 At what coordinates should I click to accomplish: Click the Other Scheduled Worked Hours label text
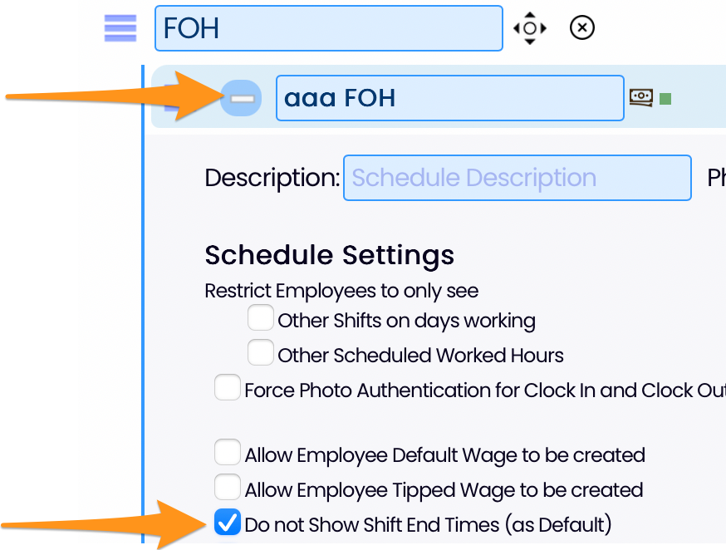(x=420, y=356)
